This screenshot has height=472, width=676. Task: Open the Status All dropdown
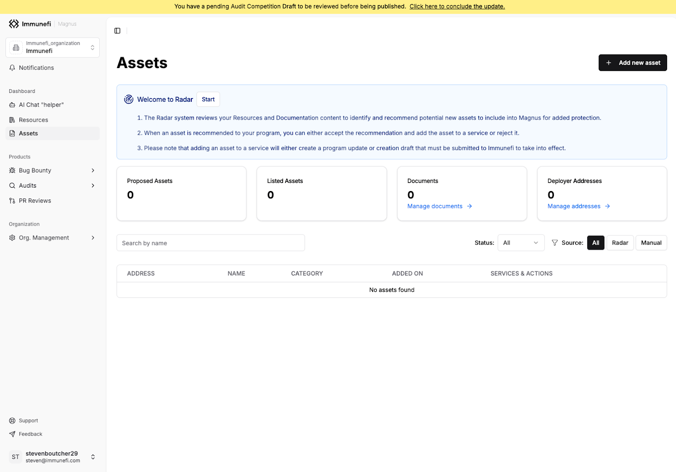[521, 243]
